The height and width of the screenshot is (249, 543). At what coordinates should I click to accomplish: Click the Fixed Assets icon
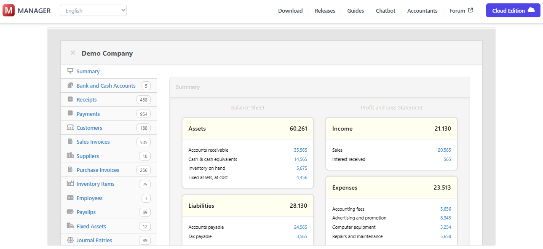click(x=70, y=226)
